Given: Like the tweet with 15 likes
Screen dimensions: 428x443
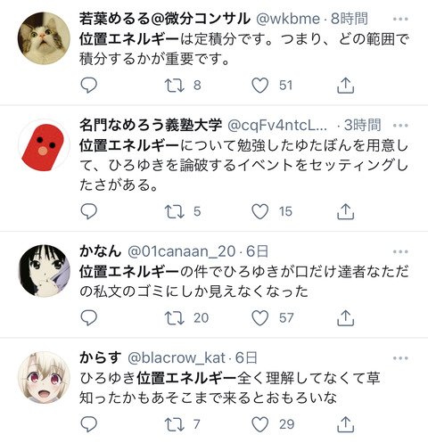Looking at the screenshot, I should [x=260, y=211].
